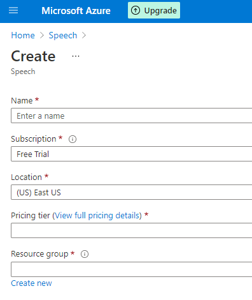Click the Create page heading
Viewport: 252px width, 300px height.
point(33,56)
